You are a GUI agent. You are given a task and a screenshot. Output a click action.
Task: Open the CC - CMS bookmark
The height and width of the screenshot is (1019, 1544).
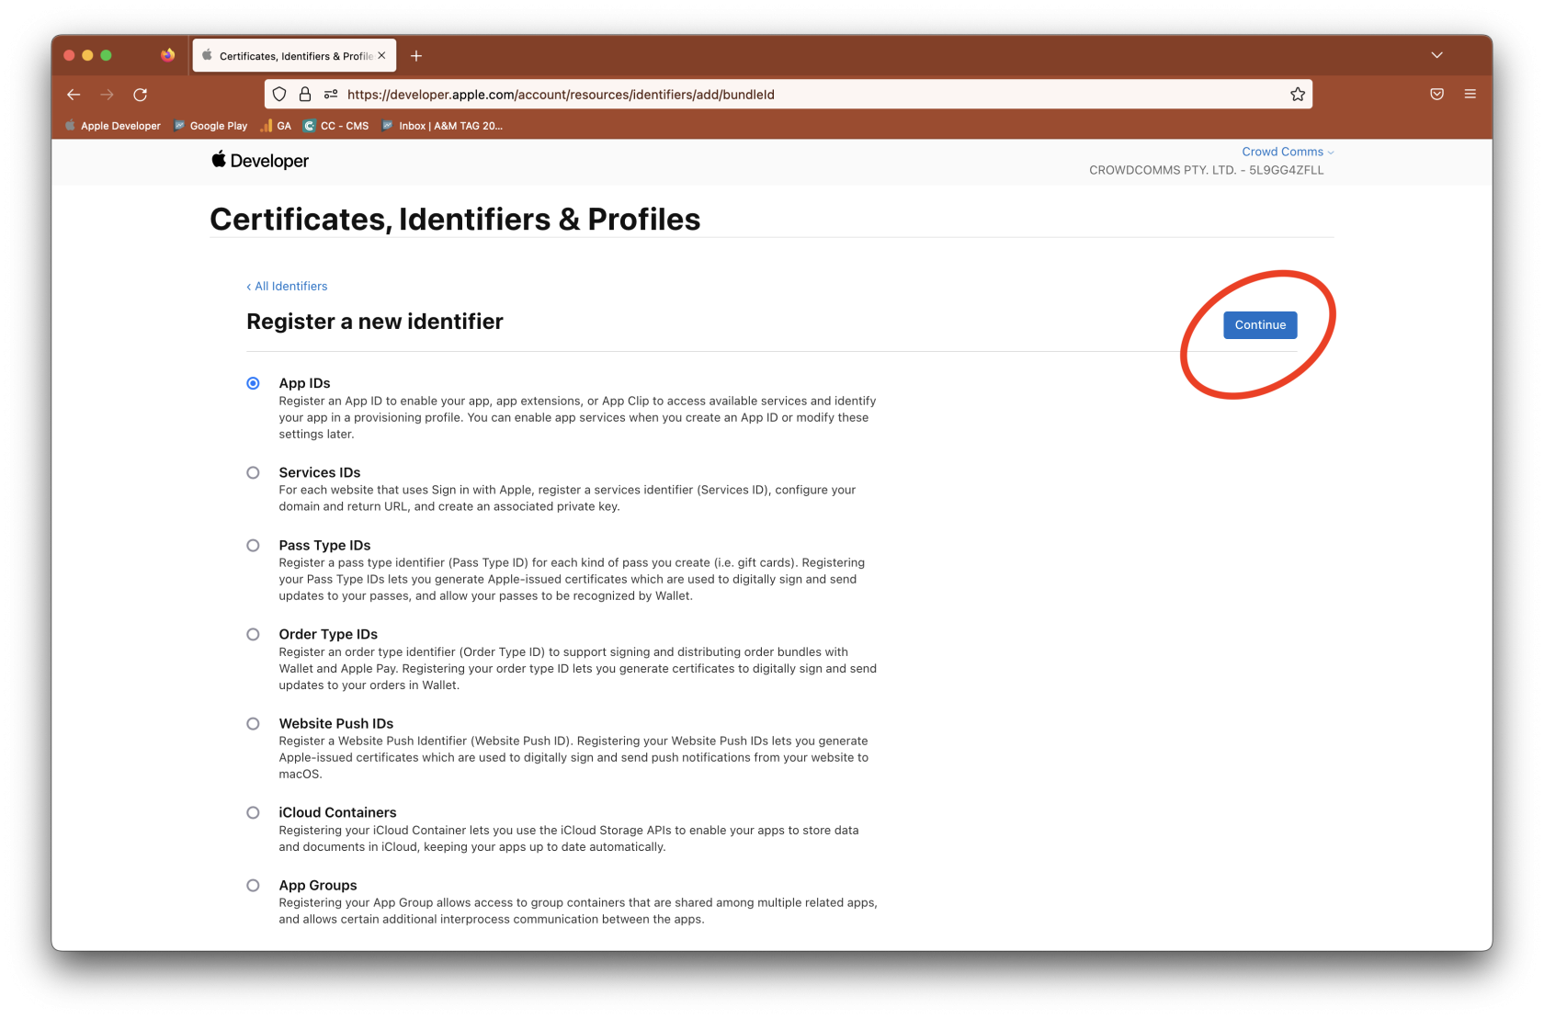click(x=336, y=126)
